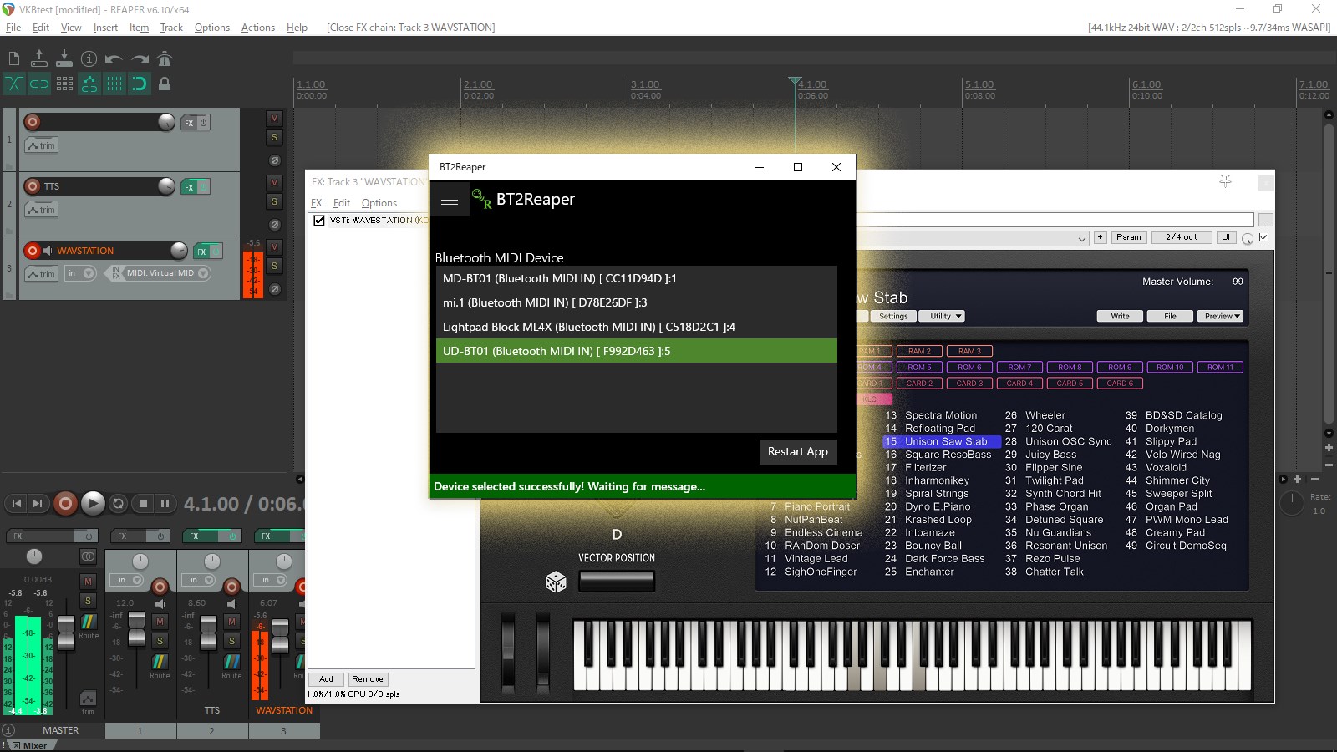Toggle the VSTi: WAVSTATION checkbox in FX chain
This screenshot has height=752, width=1337.
tap(318, 220)
